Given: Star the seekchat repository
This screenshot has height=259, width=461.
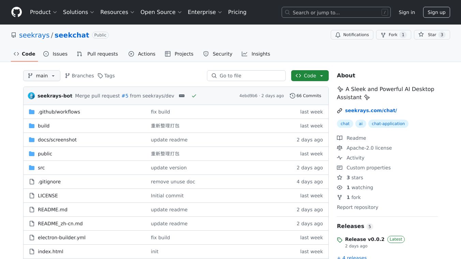Looking at the screenshot, I should (x=431, y=35).
